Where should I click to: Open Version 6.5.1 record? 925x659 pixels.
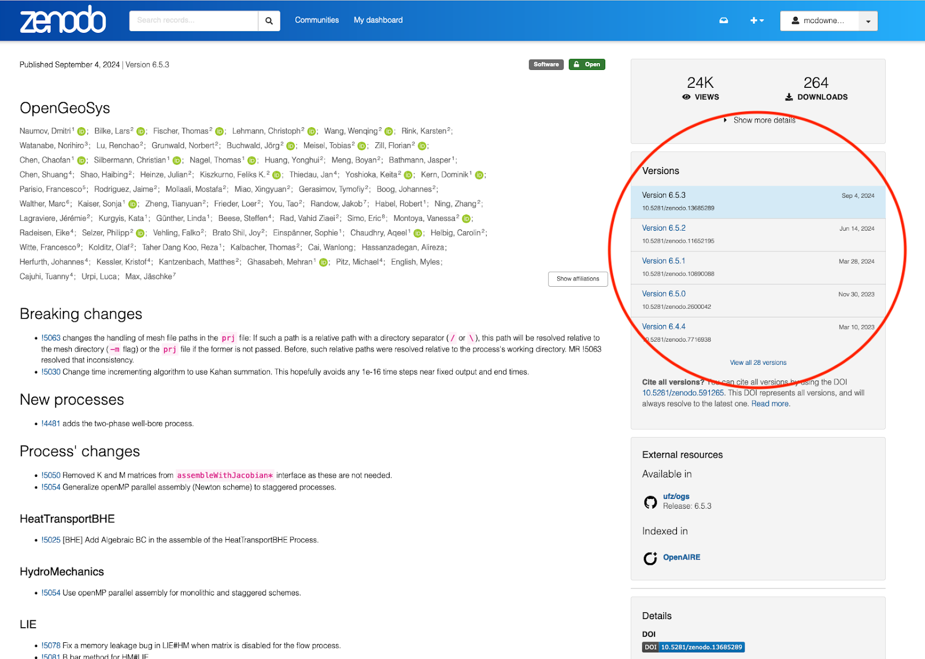point(664,261)
